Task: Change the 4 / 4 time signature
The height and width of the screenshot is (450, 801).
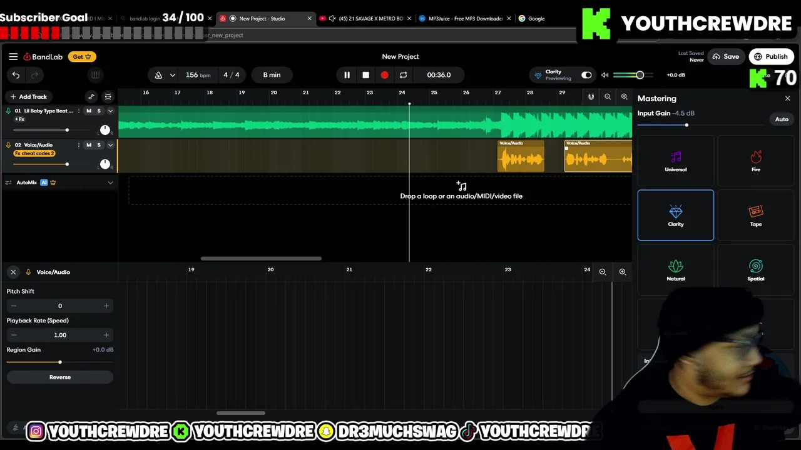Action: [x=232, y=75]
